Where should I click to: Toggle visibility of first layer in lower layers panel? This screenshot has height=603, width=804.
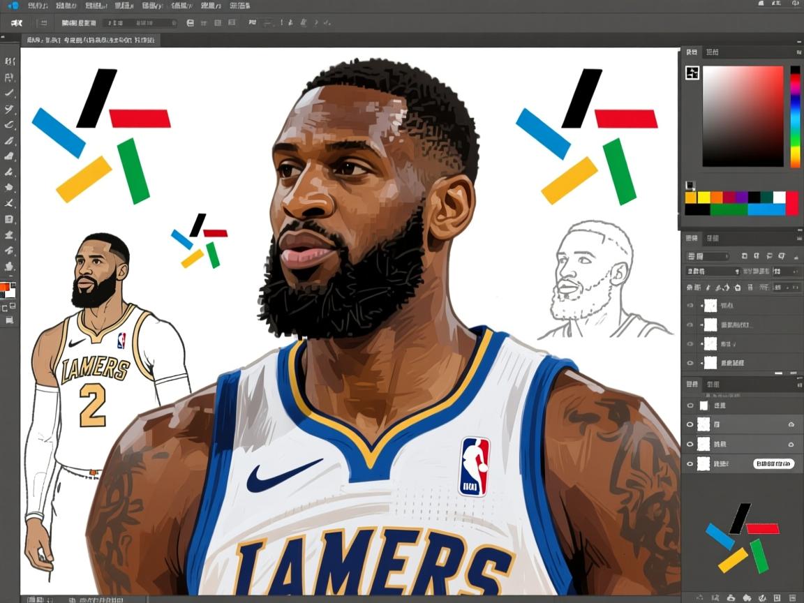pyautogui.click(x=690, y=405)
